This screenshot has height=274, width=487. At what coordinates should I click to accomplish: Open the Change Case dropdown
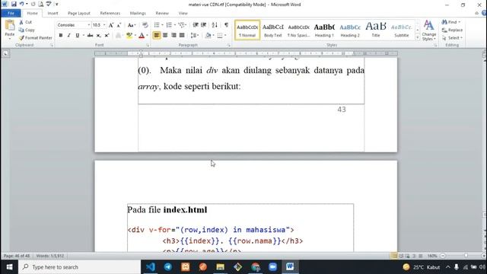click(132, 25)
